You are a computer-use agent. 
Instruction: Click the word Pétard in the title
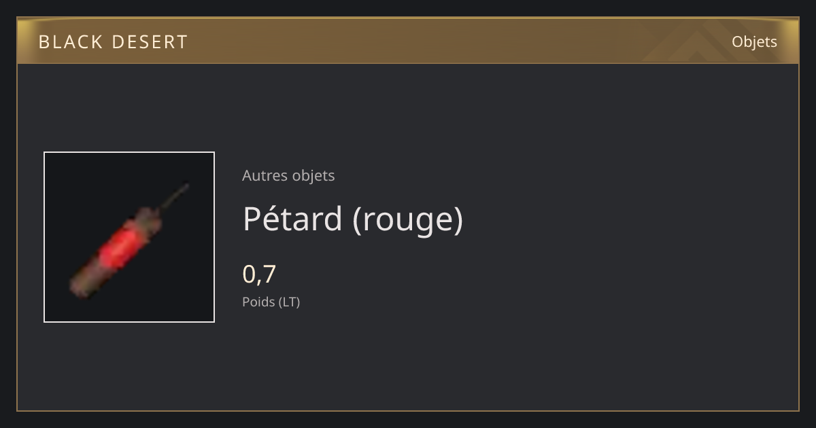tap(292, 219)
